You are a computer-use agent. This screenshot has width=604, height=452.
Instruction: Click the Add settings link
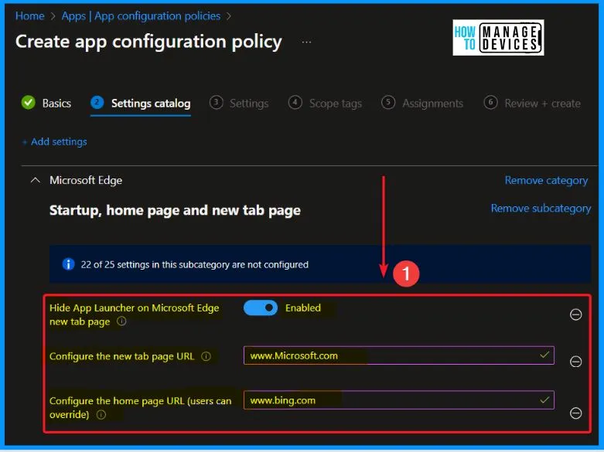[55, 141]
